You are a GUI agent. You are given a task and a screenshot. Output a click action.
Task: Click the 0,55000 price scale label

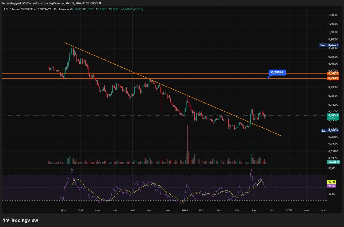coord(333,57)
